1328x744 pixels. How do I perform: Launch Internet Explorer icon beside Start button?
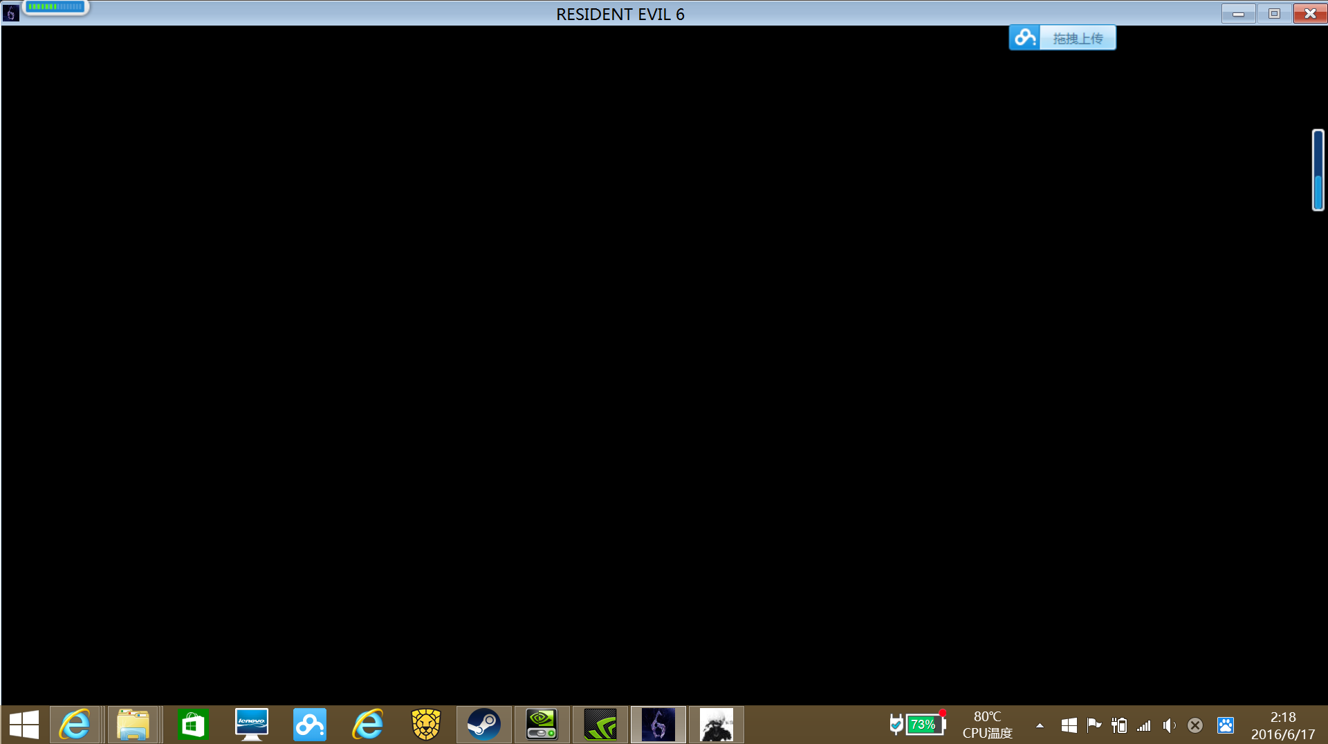[x=75, y=725]
